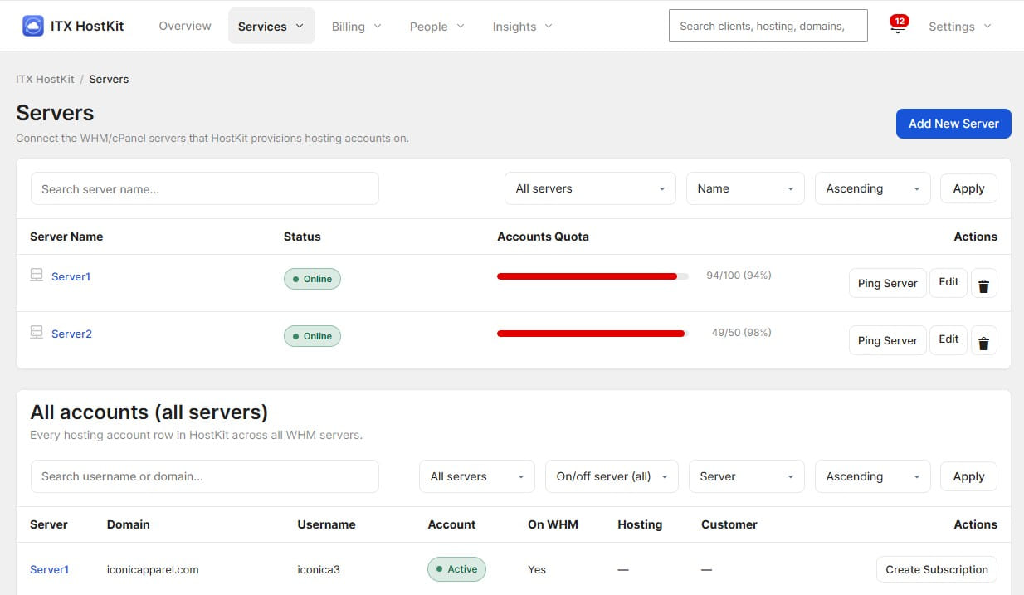
Task: Open the All servers filter in Servers panel
Action: (x=591, y=188)
